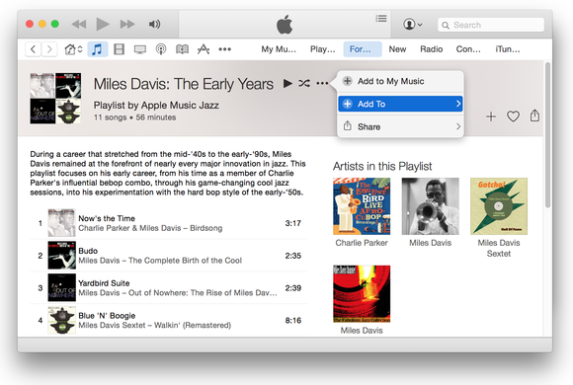Open the account user menu

pos(413,25)
